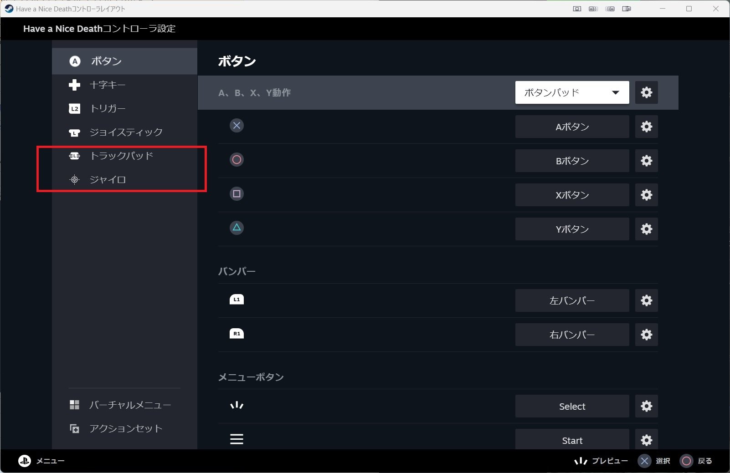Image resolution: width=730 pixels, height=473 pixels.
Task: Expand the ボタンパッド dropdown
Action: 572,92
